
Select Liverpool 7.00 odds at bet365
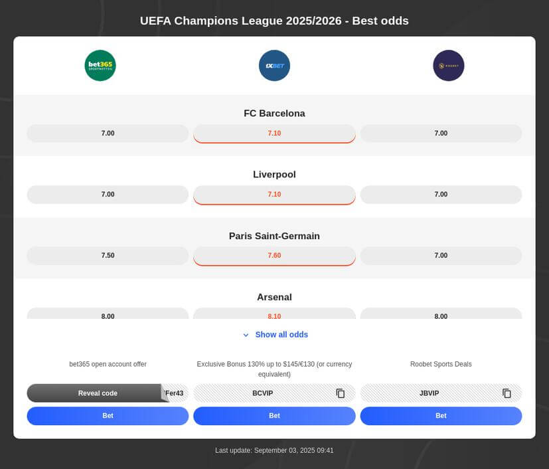pos(108,195)
